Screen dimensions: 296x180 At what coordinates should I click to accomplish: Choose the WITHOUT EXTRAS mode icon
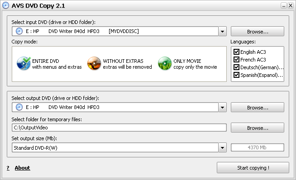(94, 63)
